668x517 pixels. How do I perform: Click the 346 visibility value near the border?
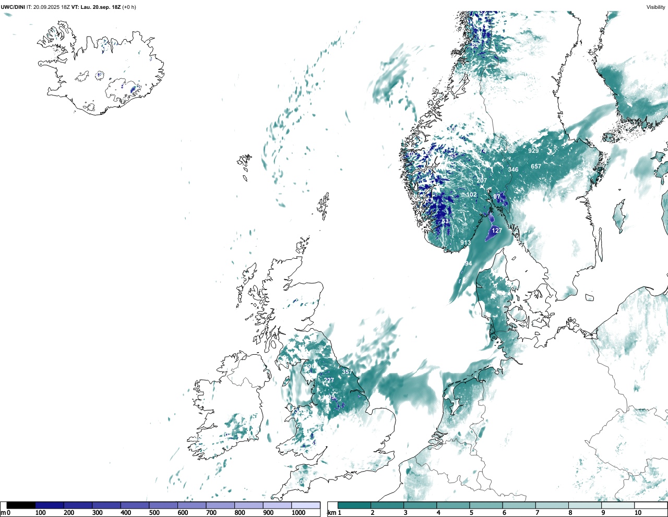(x=514, y=170)
